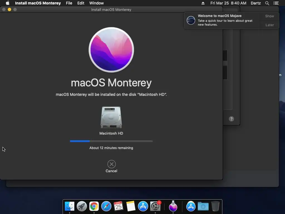The image size is (285, 214).
Task: Click the help question mark in back window
Action: click(x=231, y=119)
